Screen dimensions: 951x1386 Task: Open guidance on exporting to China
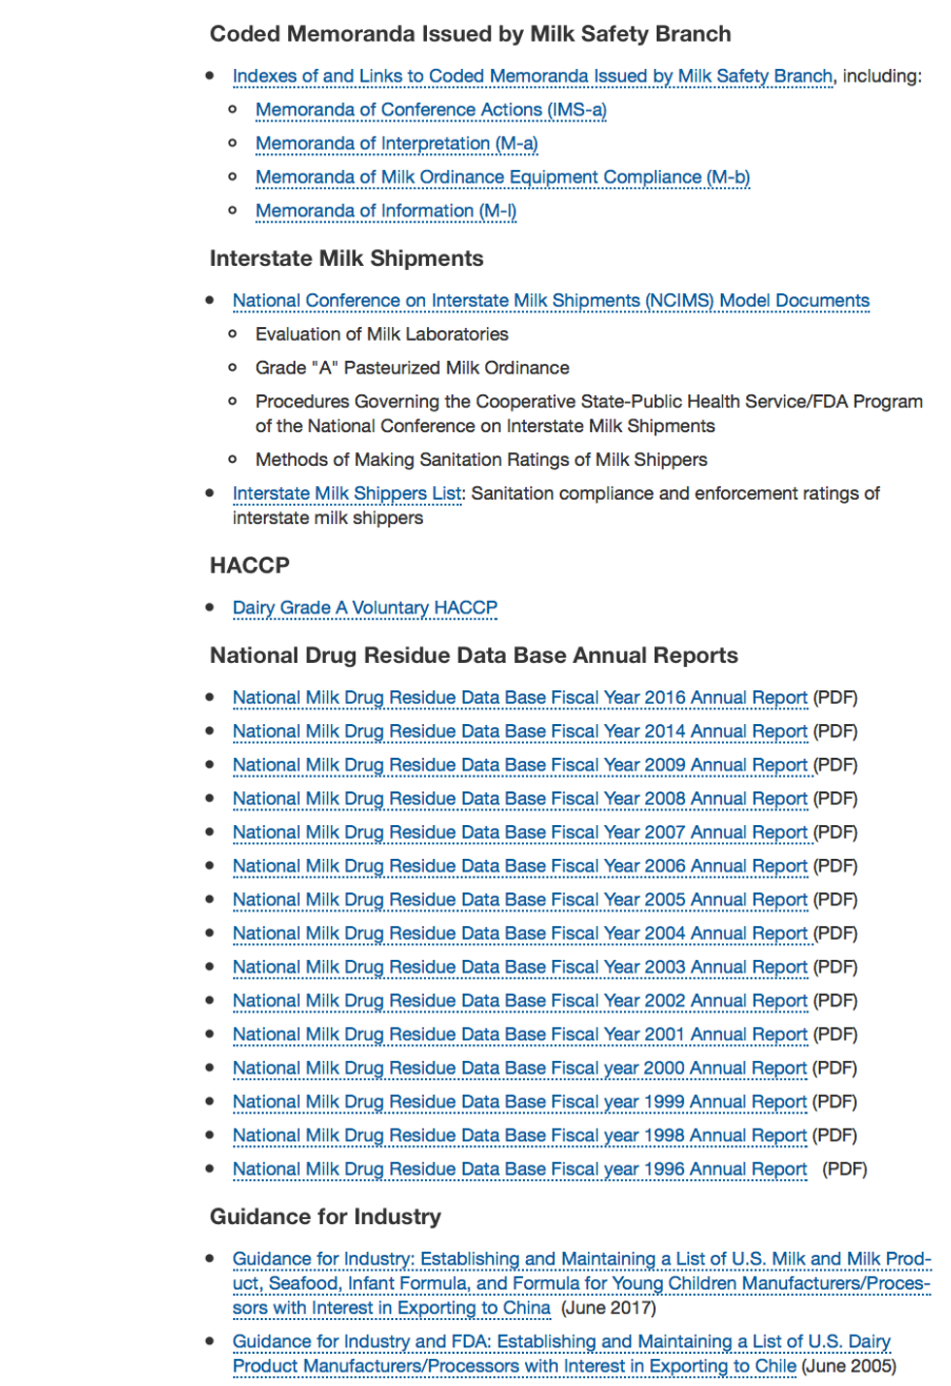[580, 1283]
